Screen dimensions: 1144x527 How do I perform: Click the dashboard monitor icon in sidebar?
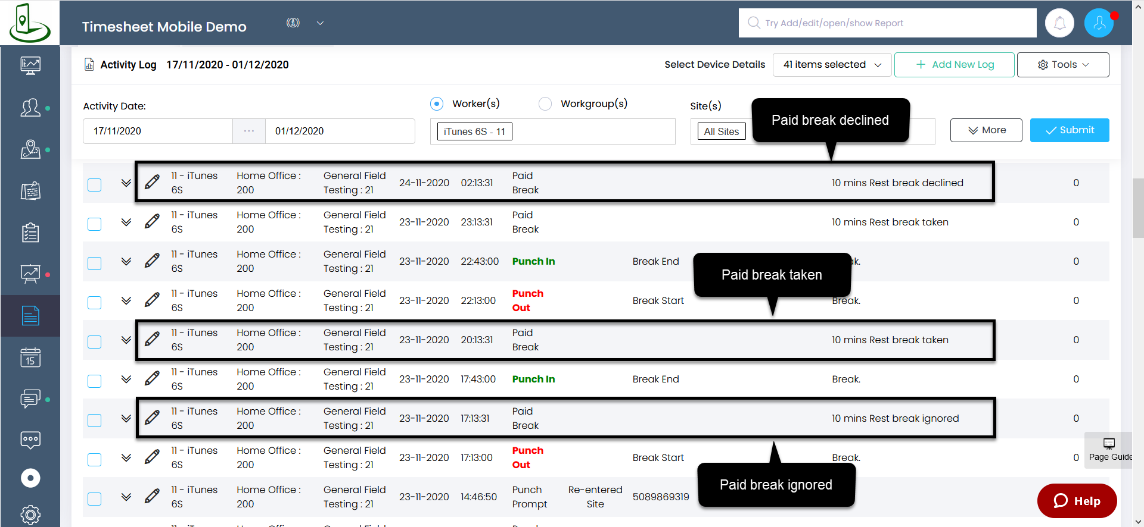pyautogui.click(x=30, y=65)
